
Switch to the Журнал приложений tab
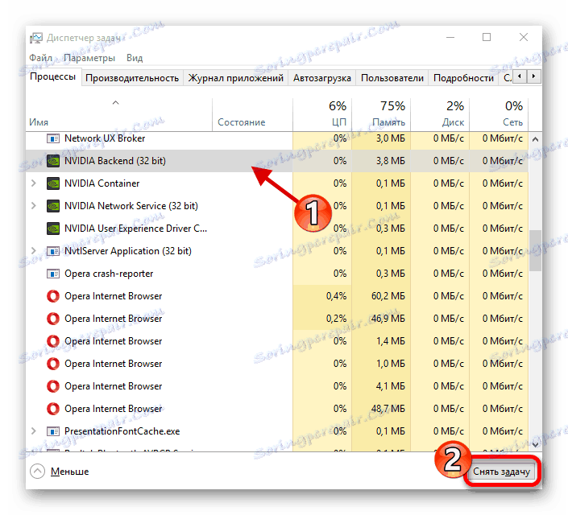pos(236,78)
